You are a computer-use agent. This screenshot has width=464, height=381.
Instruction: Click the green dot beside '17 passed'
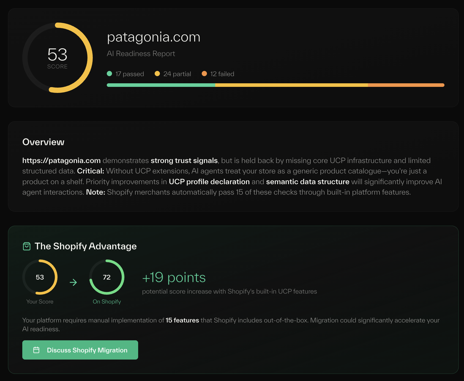tap(109, 74)
